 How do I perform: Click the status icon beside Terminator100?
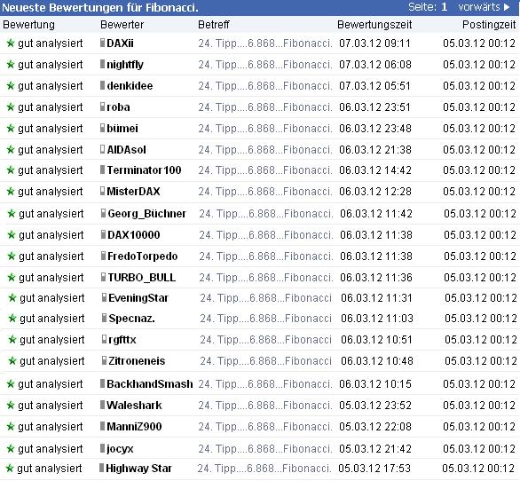(x=102, y=170)
